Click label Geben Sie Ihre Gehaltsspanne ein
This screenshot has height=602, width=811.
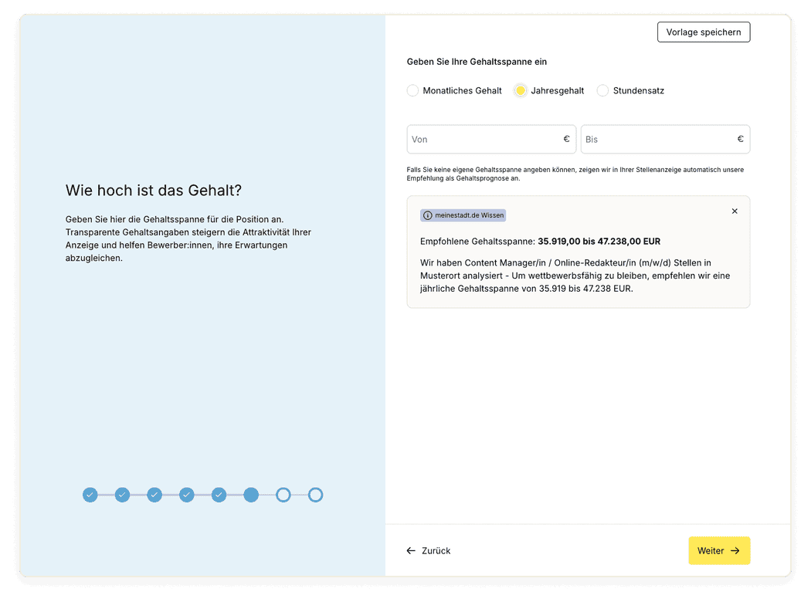pyautogui.click(x=477, y=62)
